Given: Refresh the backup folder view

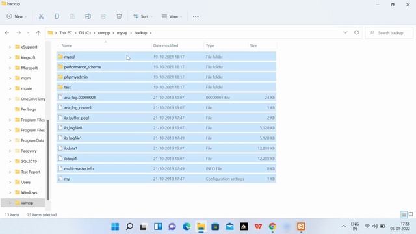Looking at the screenshot, I should pos(356,32).
